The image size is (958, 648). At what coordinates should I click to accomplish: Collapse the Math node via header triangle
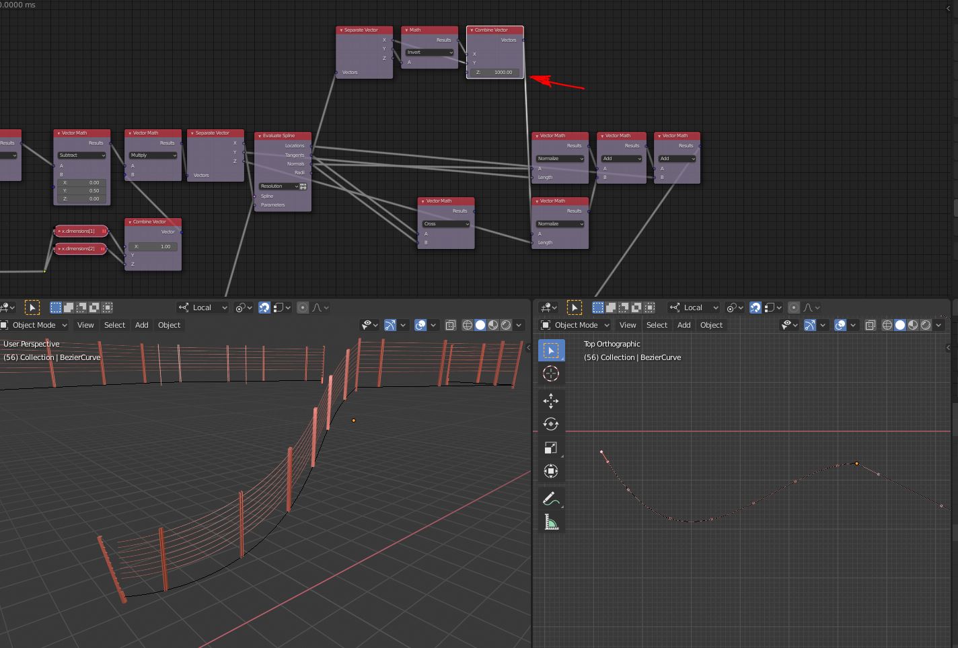coord(406,30)
